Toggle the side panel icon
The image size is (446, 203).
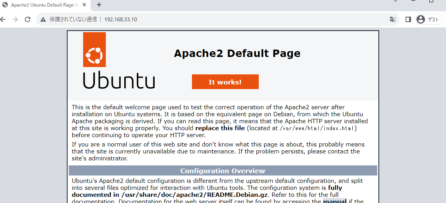click(x=408, y=19)
